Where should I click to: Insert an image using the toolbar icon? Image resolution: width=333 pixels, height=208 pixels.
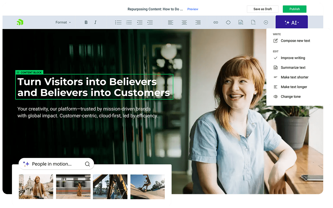241,23
